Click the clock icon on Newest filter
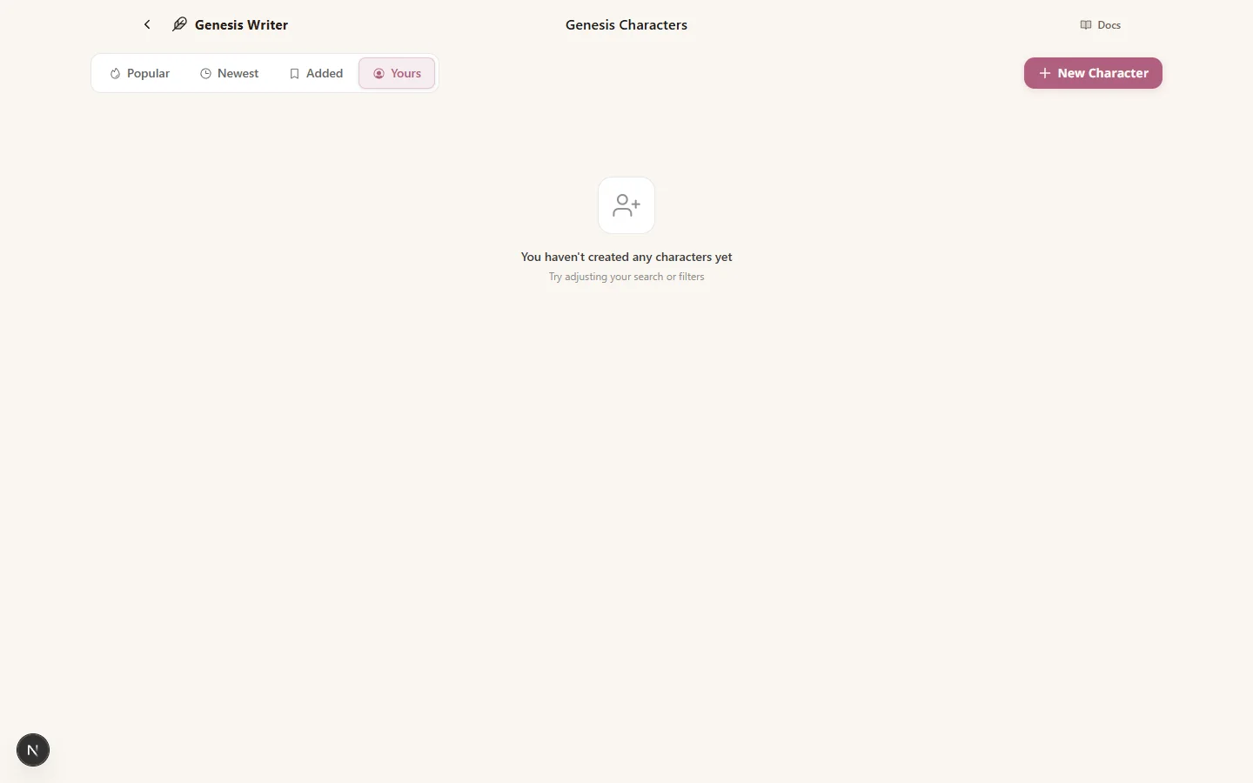Viewport: 1253px width, 783px height. (x=205, y=73)
